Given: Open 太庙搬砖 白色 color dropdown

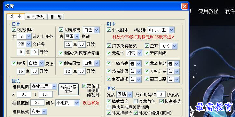Looking at the screenshot, I should click(91, 30).
